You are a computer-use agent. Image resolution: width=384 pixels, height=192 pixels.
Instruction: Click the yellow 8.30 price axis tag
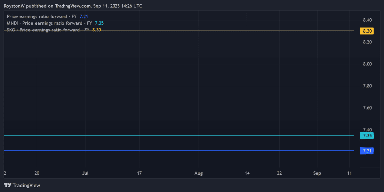[x=367, y=31]
